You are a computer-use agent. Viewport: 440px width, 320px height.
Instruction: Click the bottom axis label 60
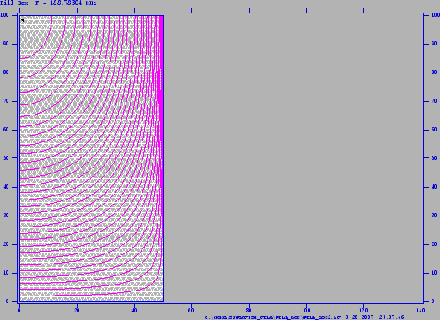click(191, 310)
